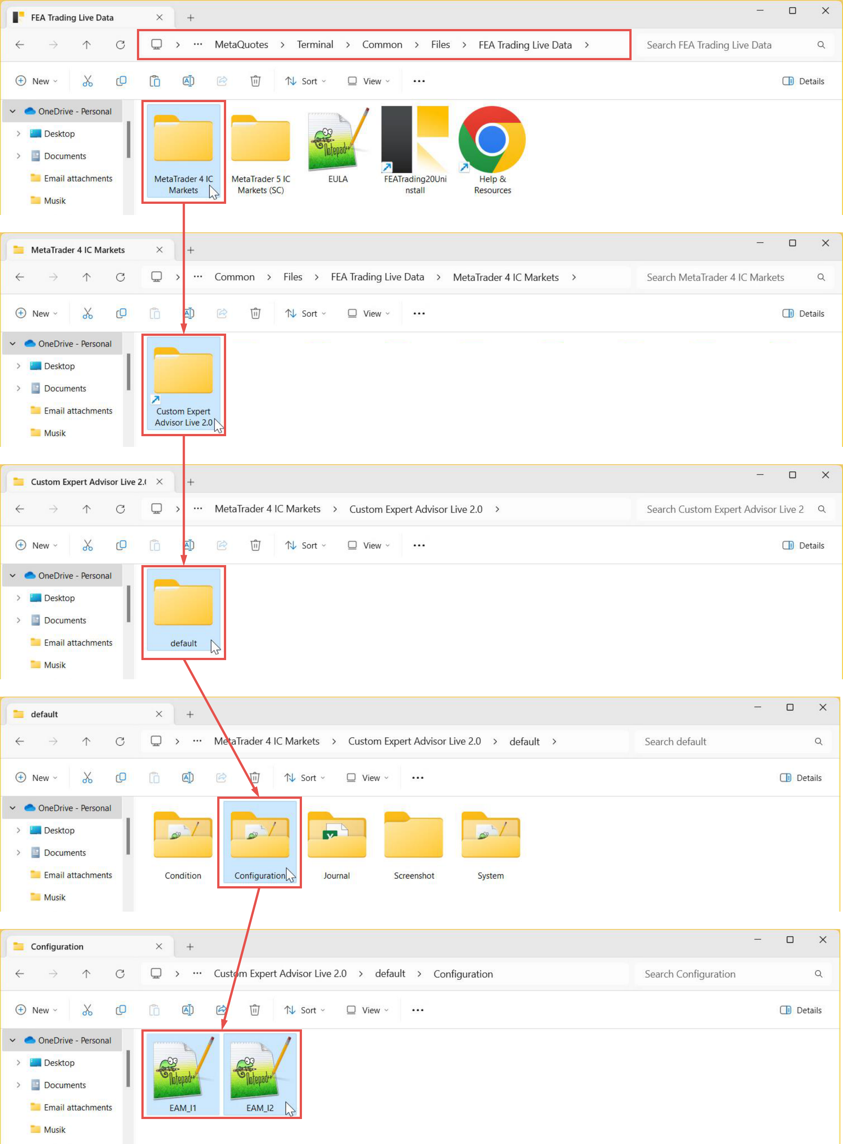
Task: Toggle the Details pane in the Configuration window
Action: click(x=801, y=1010)
